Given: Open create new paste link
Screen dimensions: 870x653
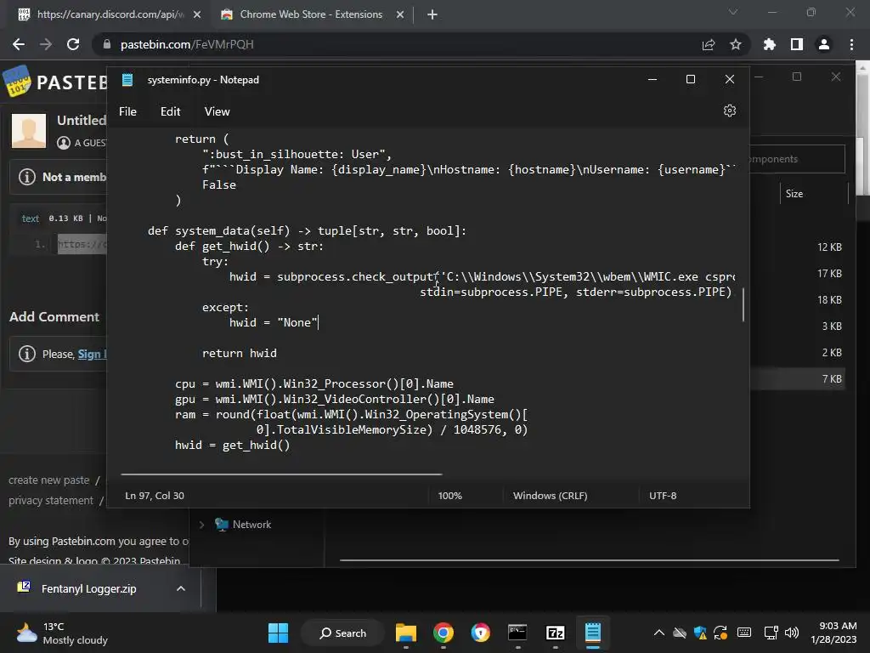Looking at the screenshot, I should [x=48, y=480].
